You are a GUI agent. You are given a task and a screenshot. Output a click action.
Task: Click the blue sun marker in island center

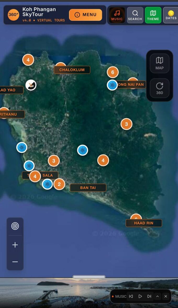83,150
